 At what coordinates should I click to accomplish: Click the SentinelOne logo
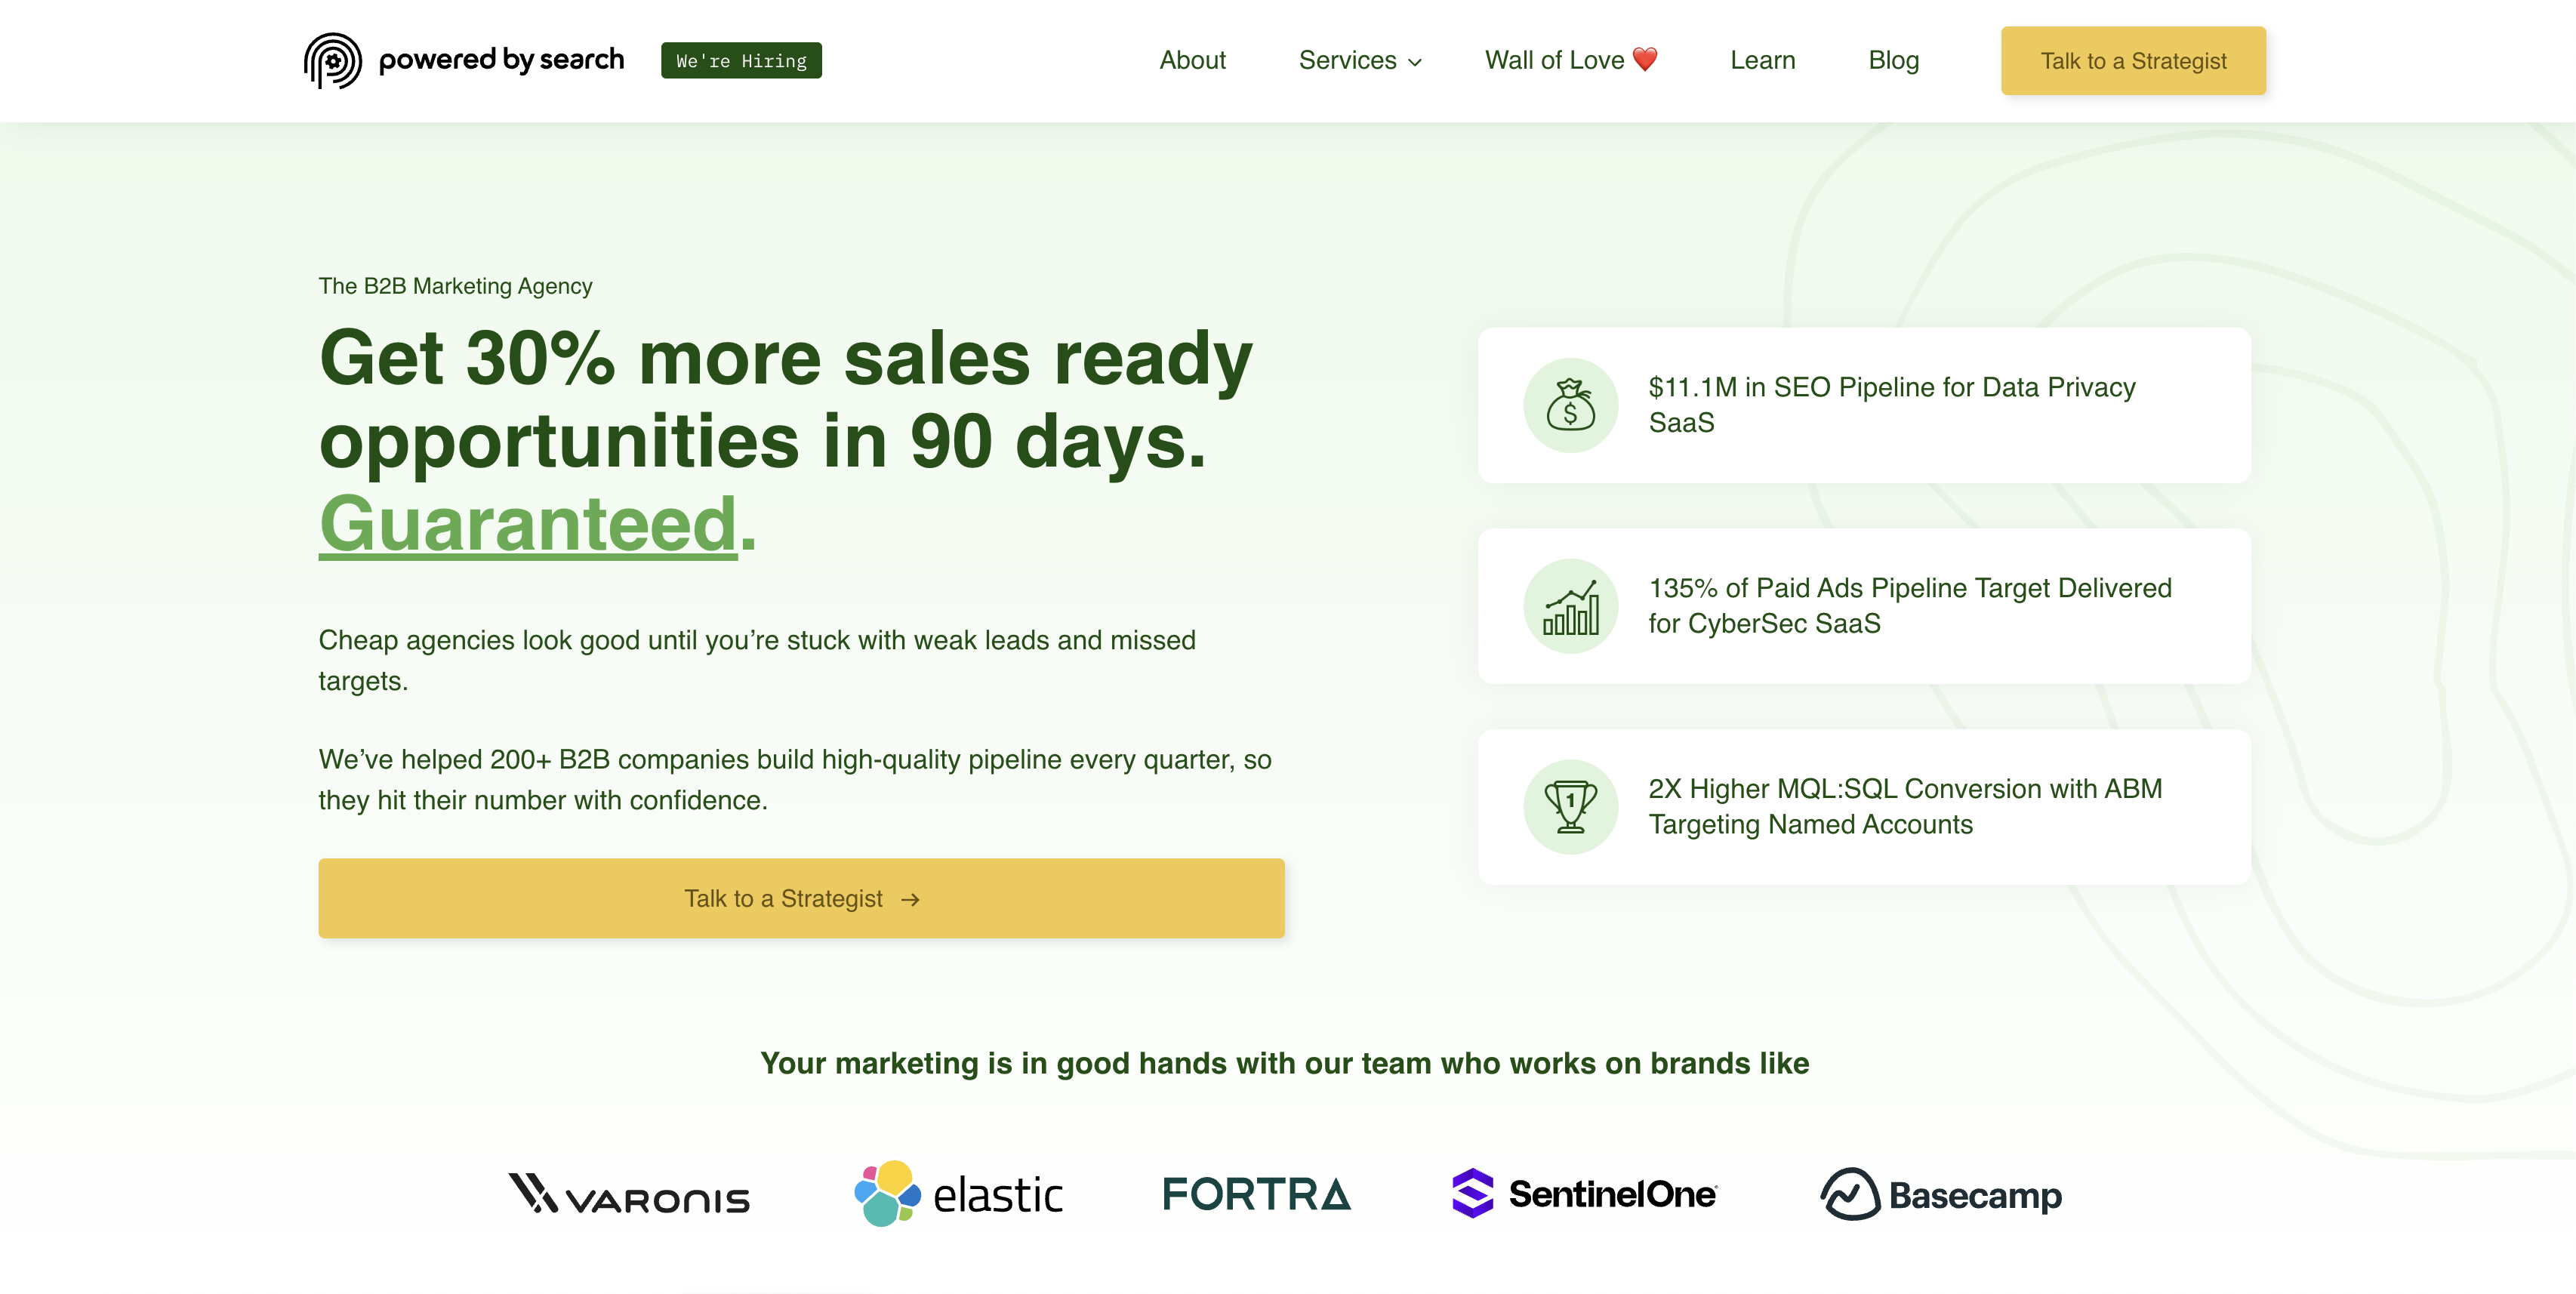[1584, 1194]
